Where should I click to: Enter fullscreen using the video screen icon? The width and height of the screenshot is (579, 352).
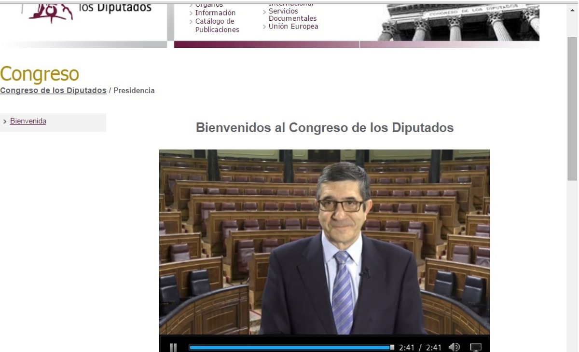click(476, 347)
